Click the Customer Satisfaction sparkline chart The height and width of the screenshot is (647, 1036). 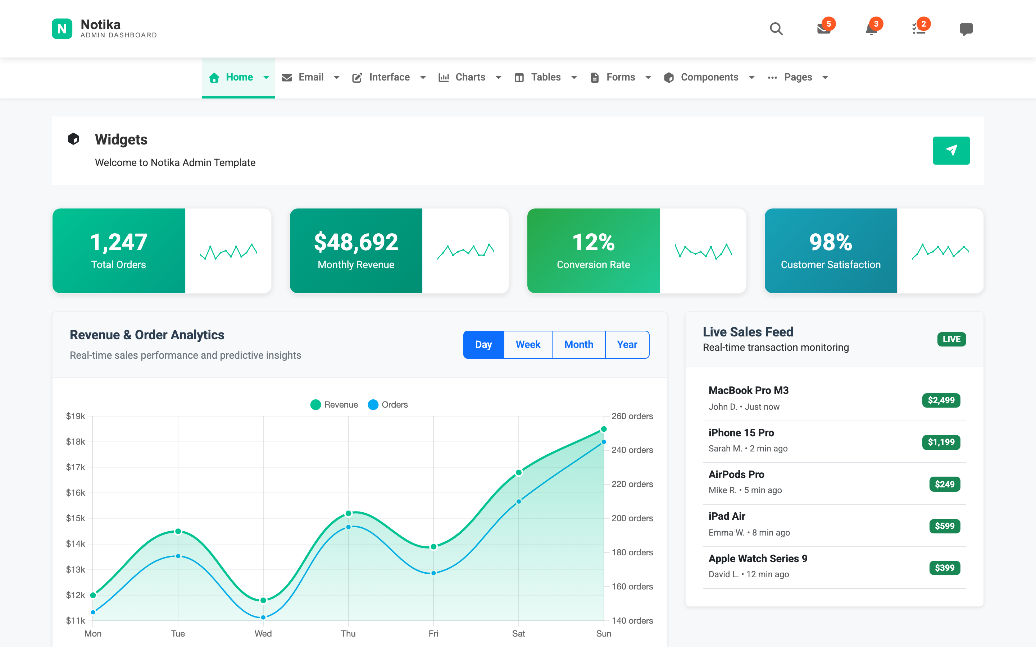pyautogui.click(x=941, y=251)
